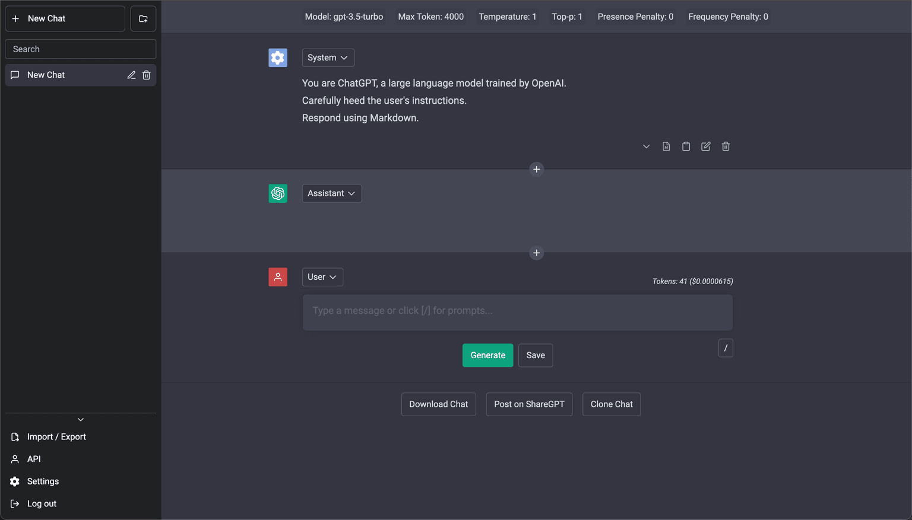Open the Model gpt-3.5-turbo setting
Viewport: 912px width, 520px height.
(344, 17)
